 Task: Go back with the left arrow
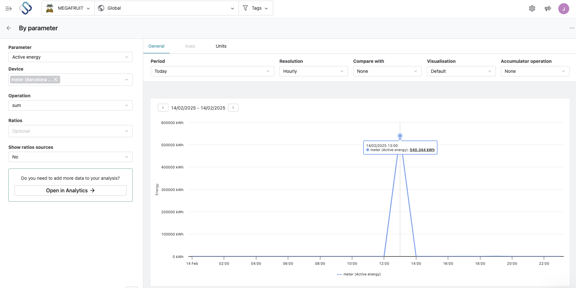tap(9, 28)
